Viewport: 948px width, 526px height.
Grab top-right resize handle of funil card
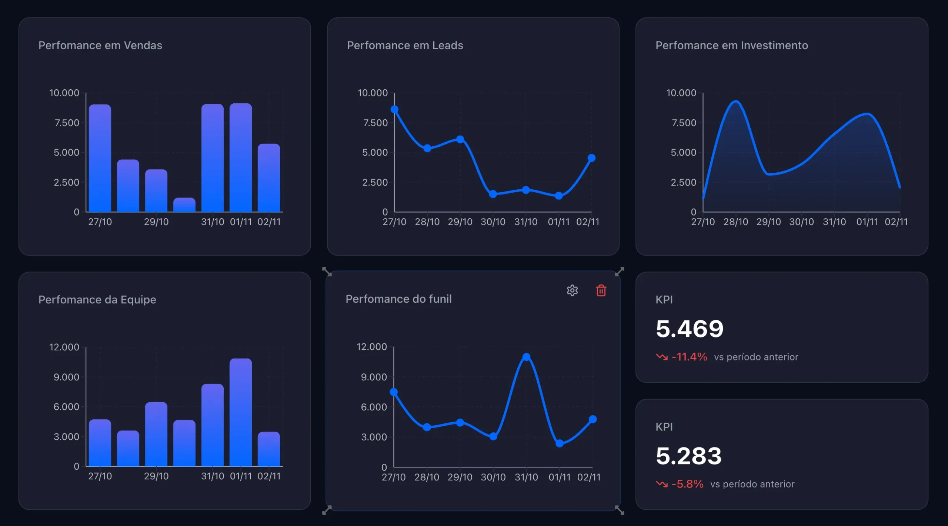(x=620, y=272)
